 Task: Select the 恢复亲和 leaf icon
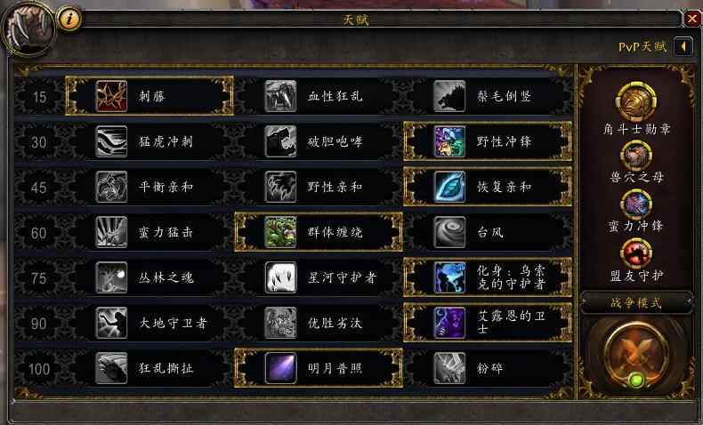point(449,187)
